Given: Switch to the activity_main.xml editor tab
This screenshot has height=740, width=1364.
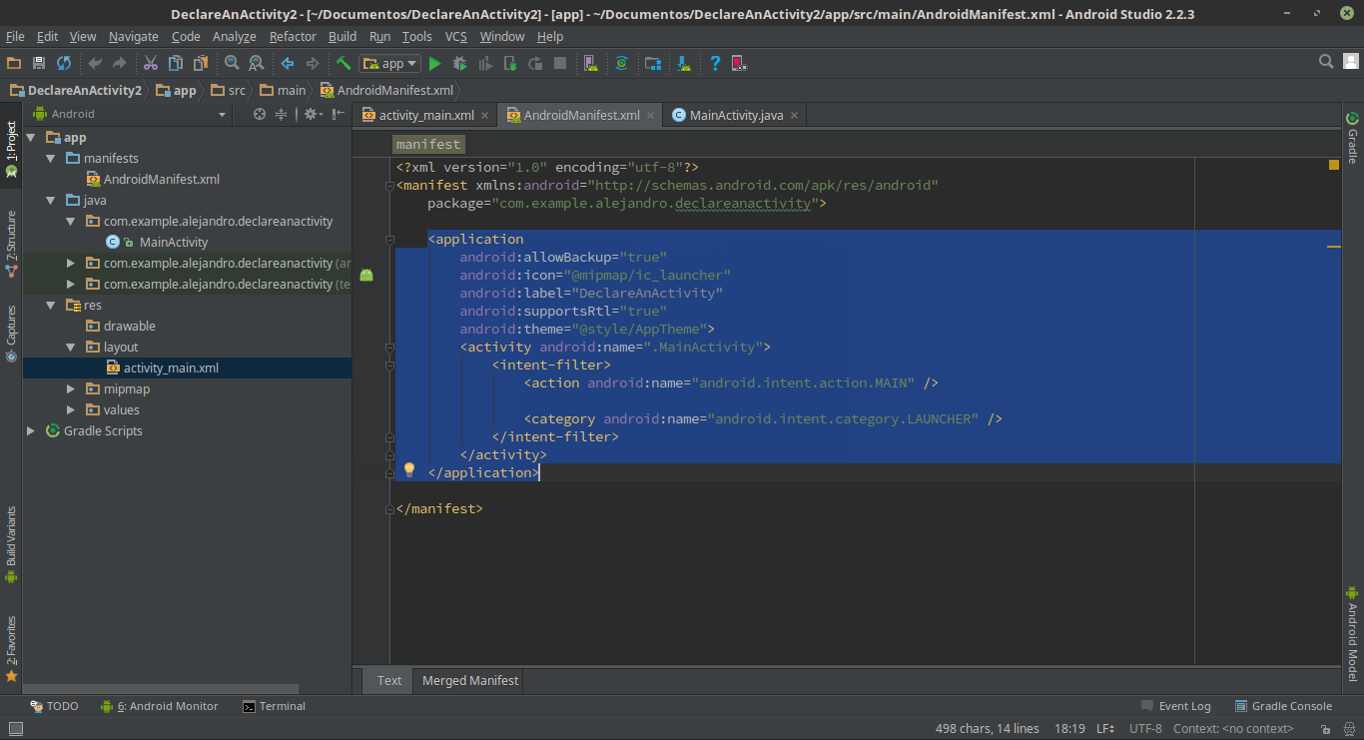Looking at the screenshot, I should (x=425, y=115).
